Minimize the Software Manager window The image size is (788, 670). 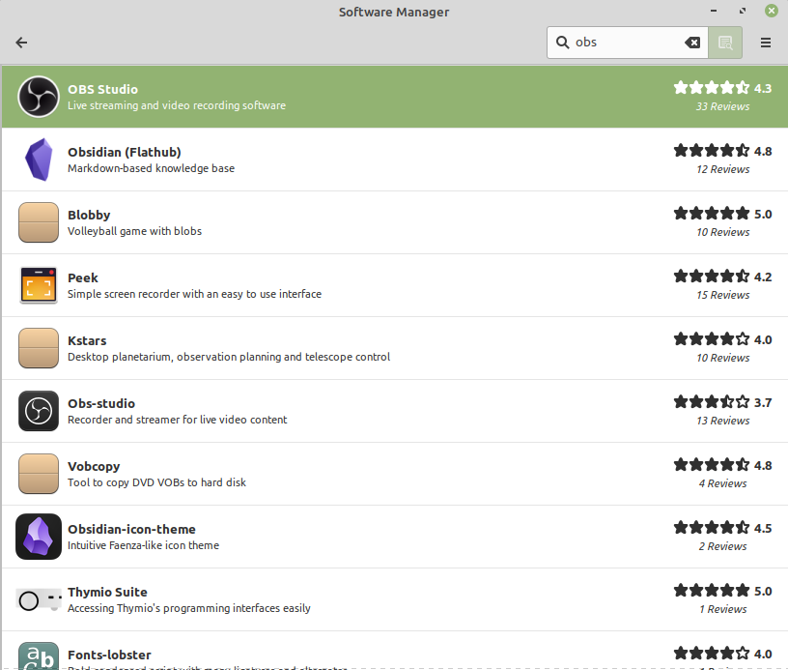click(713, 11)
